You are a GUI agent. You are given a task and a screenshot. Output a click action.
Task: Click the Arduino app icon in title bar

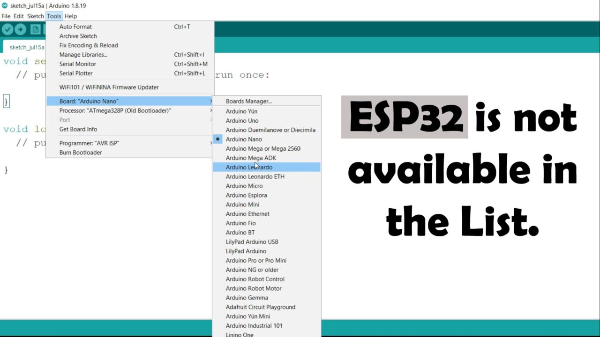5,6
